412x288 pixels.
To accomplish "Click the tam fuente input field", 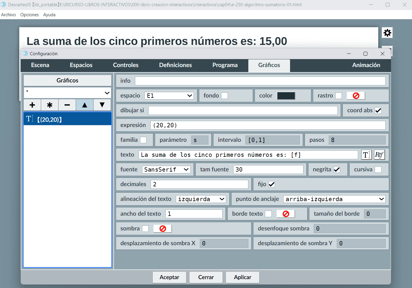I will coord(268,170).
